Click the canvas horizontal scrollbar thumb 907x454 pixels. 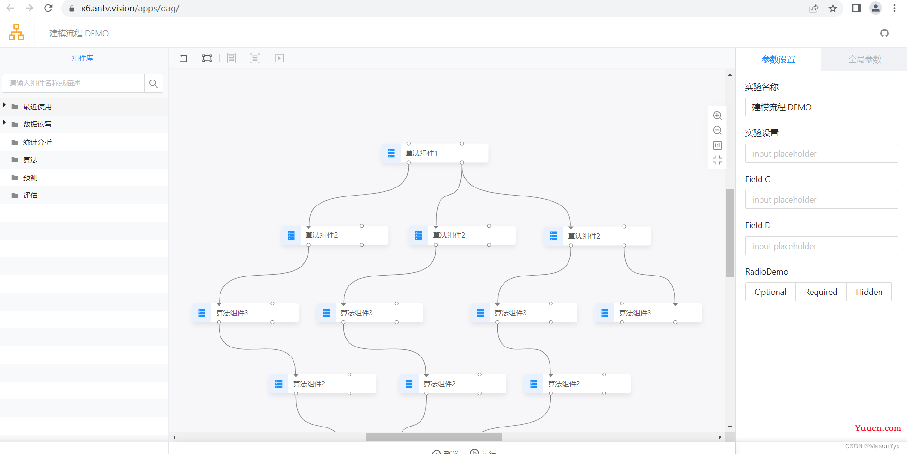(x=434, y=437)
